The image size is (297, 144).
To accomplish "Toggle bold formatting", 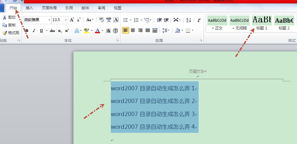I will pos(27,31).
